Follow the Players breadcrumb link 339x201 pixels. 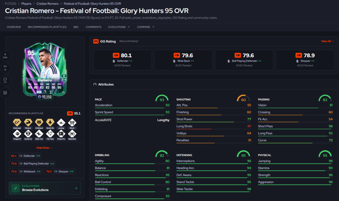point(26,4)
